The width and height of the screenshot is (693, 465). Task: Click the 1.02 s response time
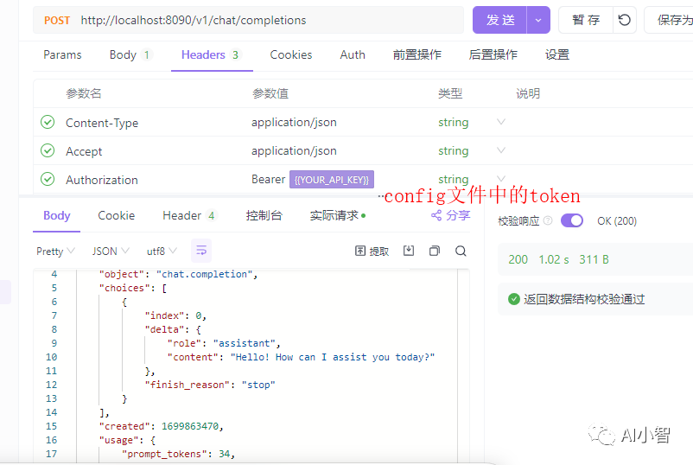pos(553,259)
